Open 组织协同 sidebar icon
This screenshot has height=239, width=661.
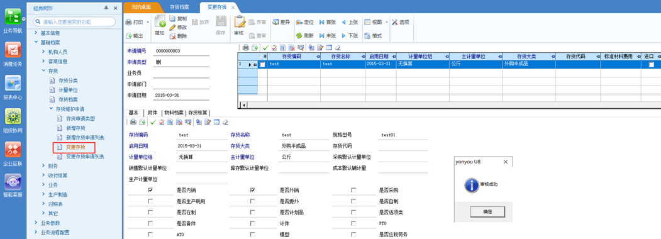(x=13, y=120)
